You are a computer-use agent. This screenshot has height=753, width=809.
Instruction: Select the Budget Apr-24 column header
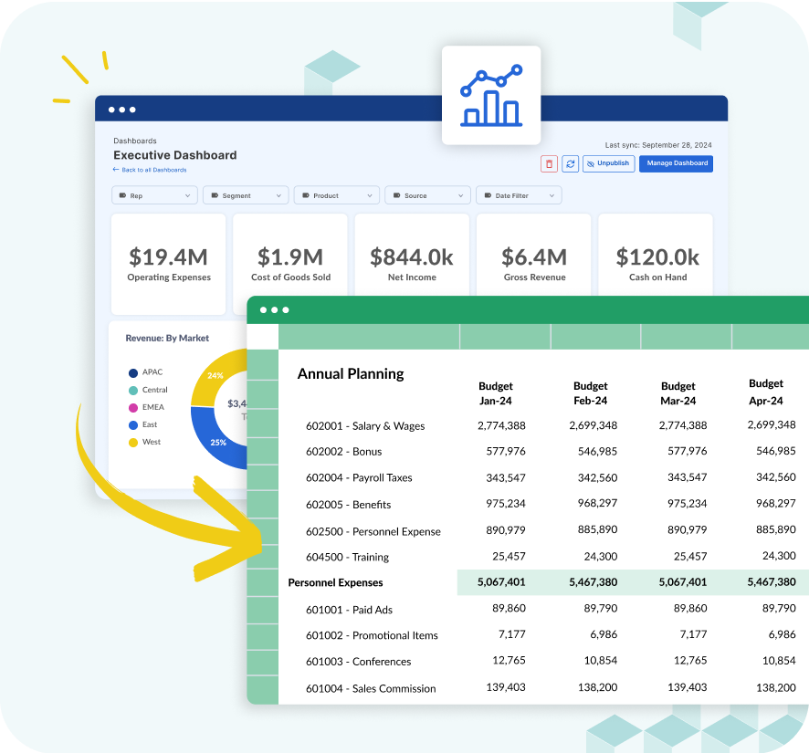[x=766, y=392]
